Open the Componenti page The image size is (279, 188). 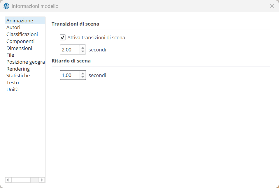pyautogui.click(x=20, y=41)
